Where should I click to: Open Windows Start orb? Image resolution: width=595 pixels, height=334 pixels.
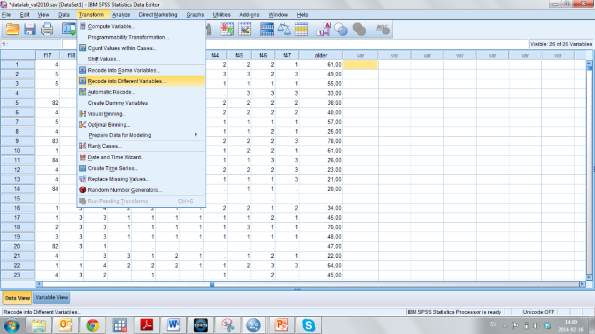(x=12, y=325)
